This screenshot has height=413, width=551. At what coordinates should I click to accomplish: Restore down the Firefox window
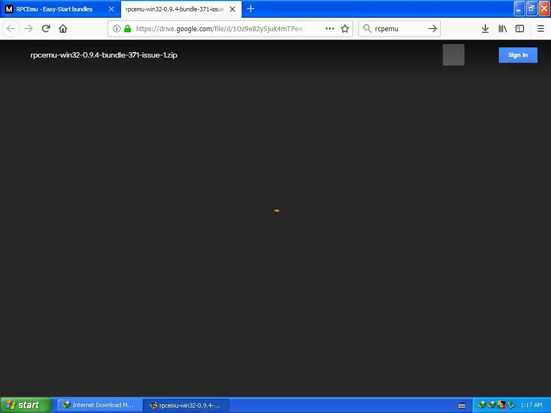(x=532, y=9)
